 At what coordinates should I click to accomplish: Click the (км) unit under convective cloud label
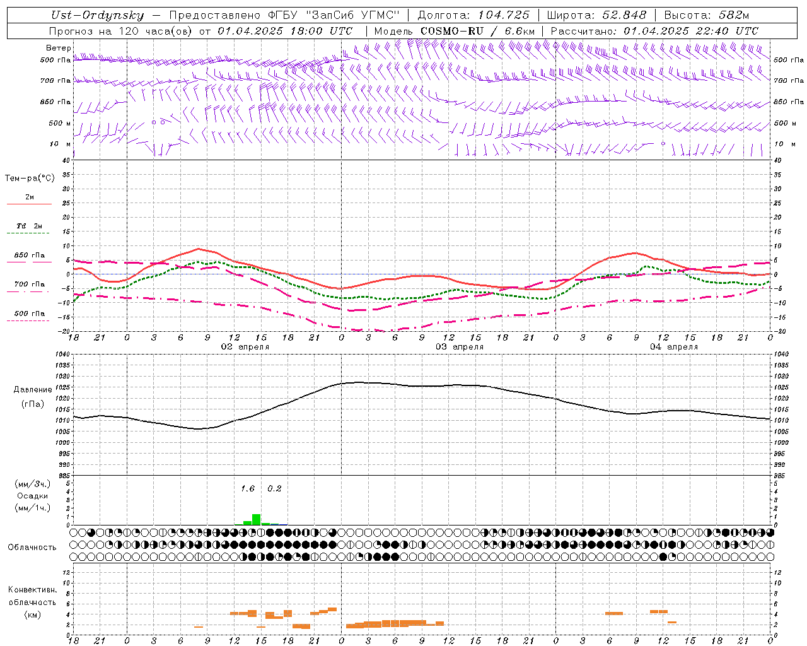[33, 614]
